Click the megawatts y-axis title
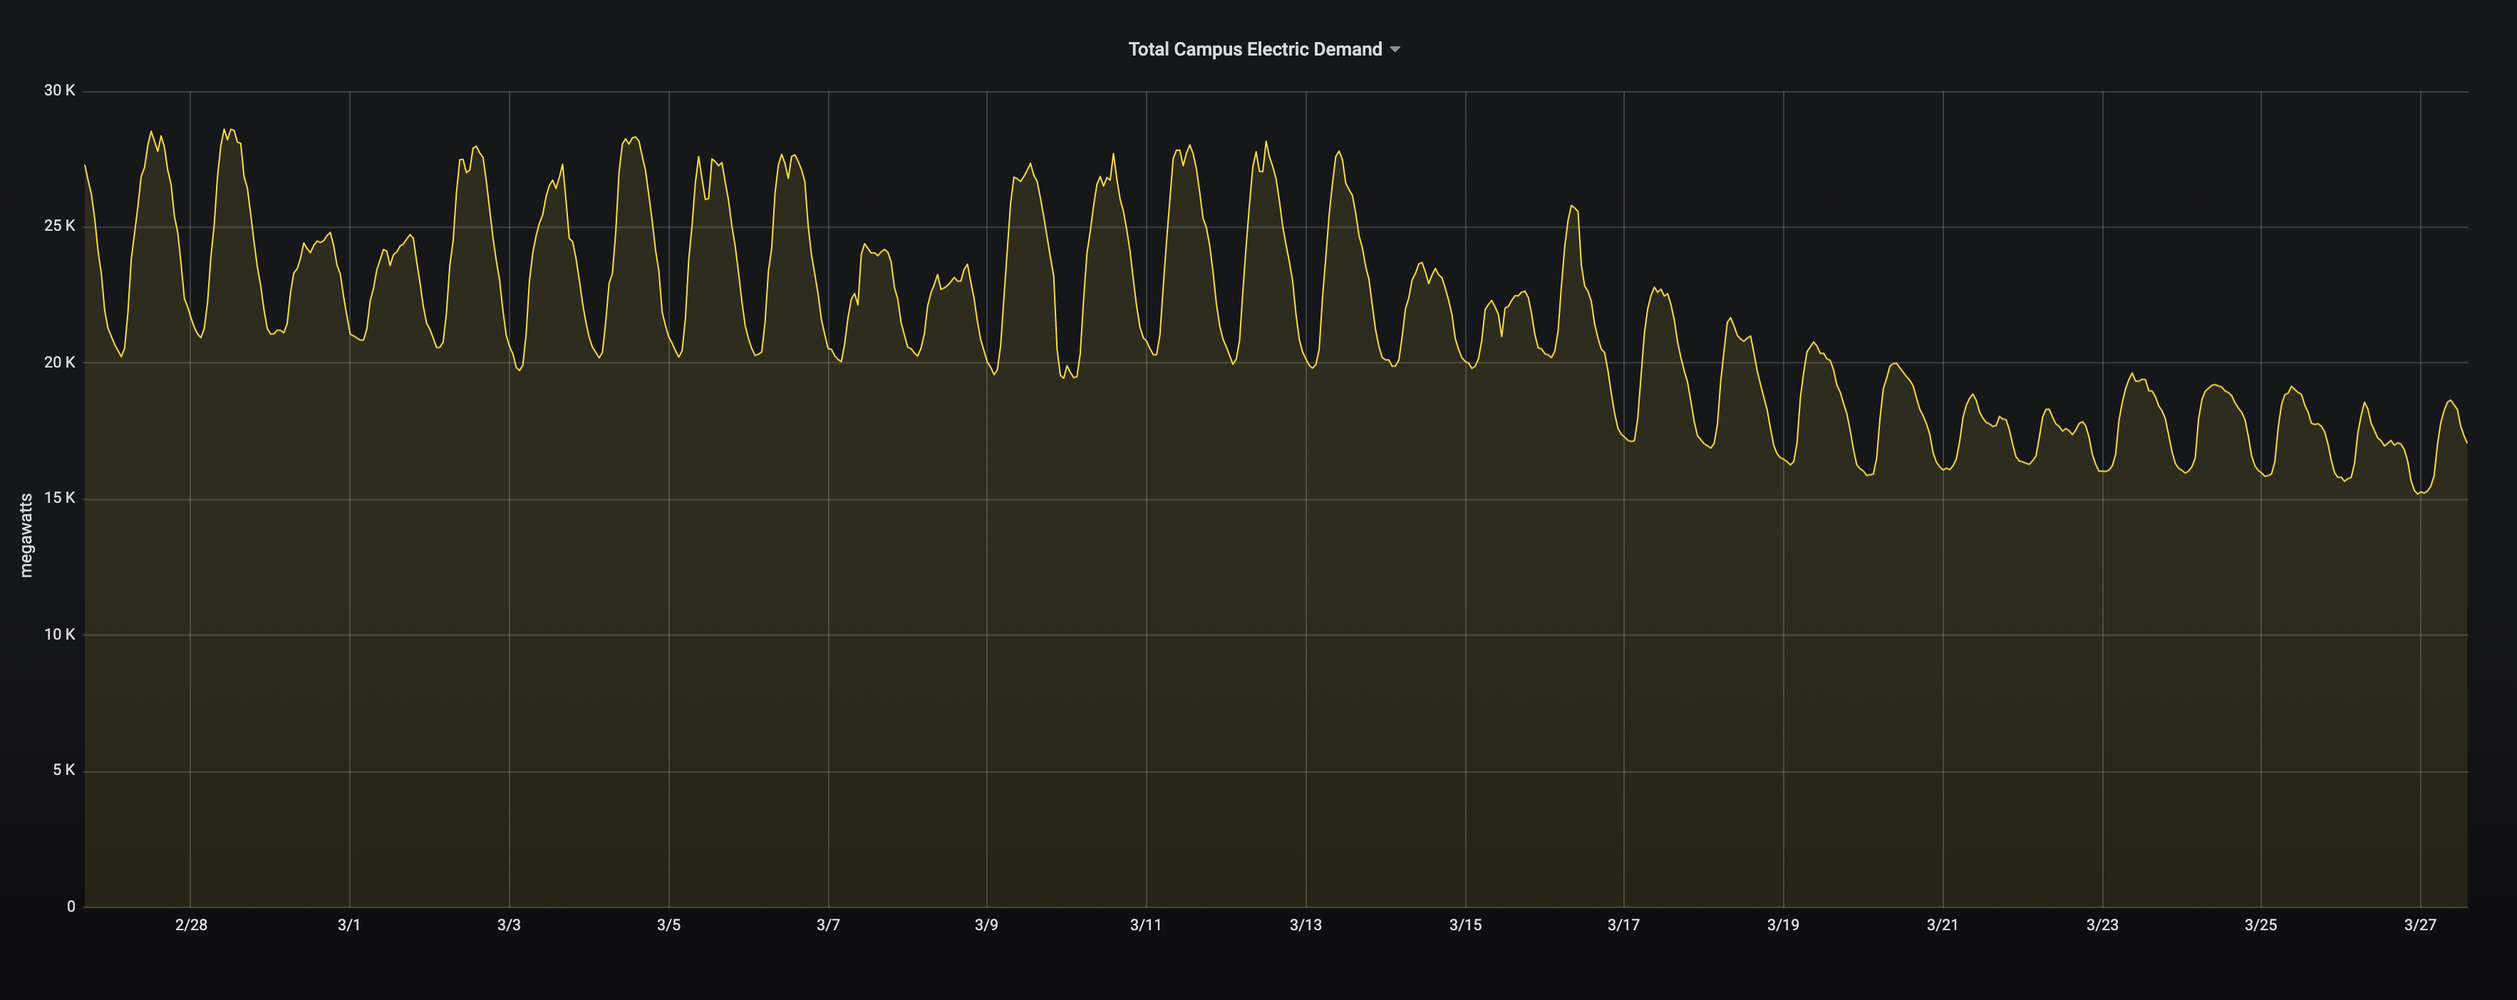 click(x=26, y=535)
